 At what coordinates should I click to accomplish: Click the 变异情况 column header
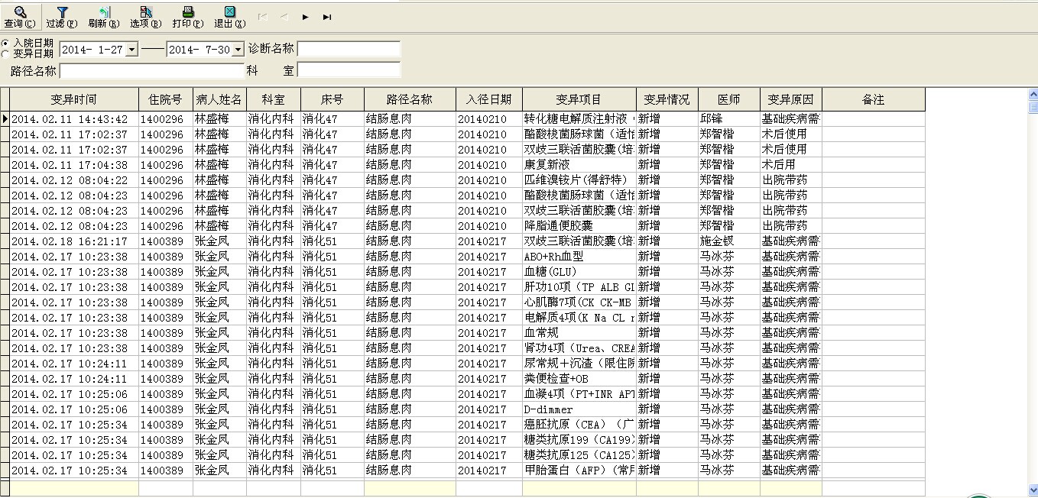(x=667, y=99)
